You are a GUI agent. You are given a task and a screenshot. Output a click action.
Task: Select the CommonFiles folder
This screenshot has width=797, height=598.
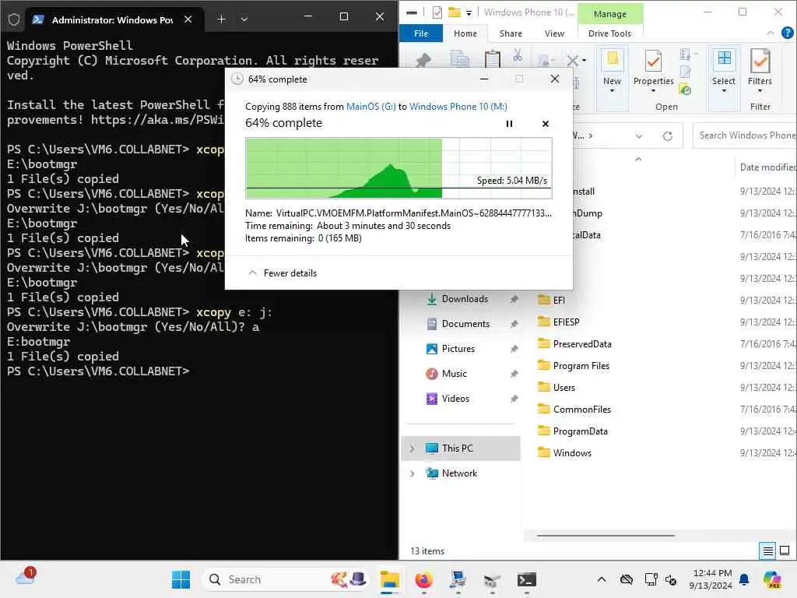click(574, 410)
